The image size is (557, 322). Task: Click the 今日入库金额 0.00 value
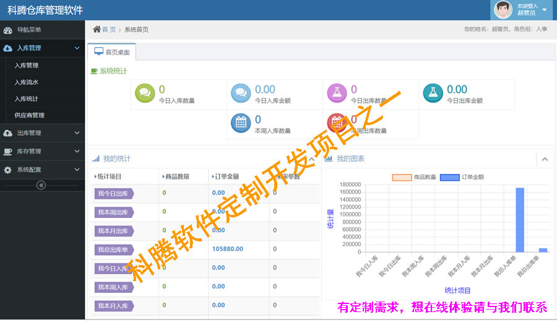coord(265,89)
